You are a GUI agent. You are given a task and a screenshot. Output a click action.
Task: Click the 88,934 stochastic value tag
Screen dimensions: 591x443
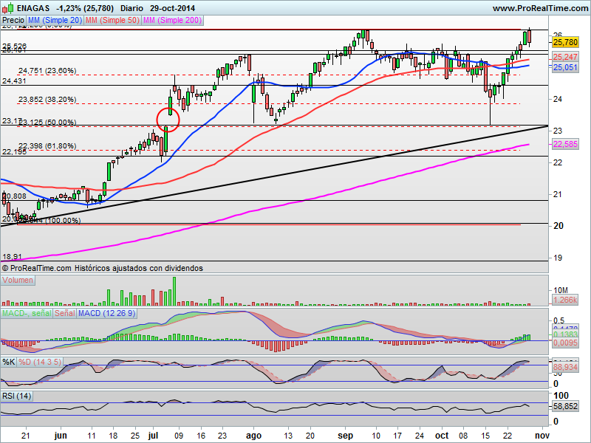pos(565,367)
